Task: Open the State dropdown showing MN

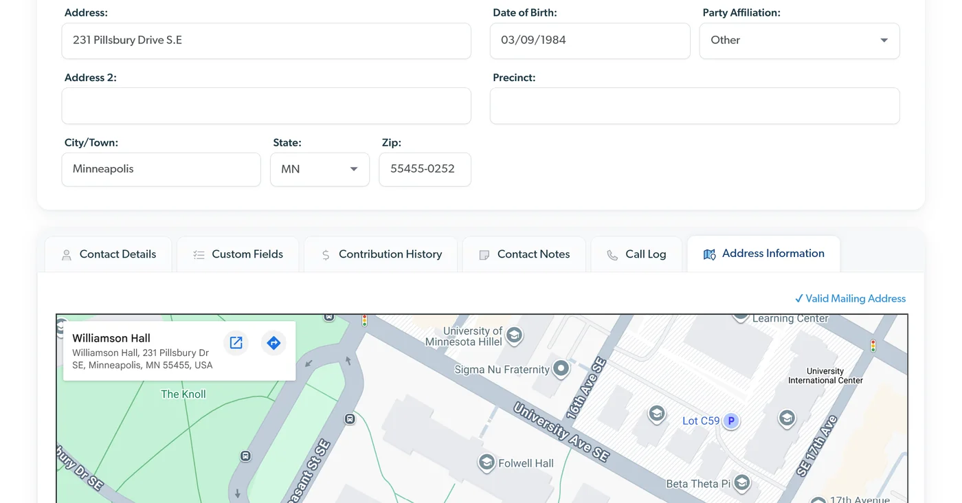Action: coord(320,169)
